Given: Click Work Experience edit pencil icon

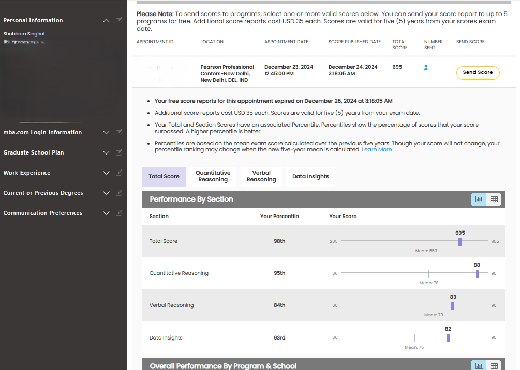Looking at the screenshot, I should pyautogui.click(x=119, y=173).
